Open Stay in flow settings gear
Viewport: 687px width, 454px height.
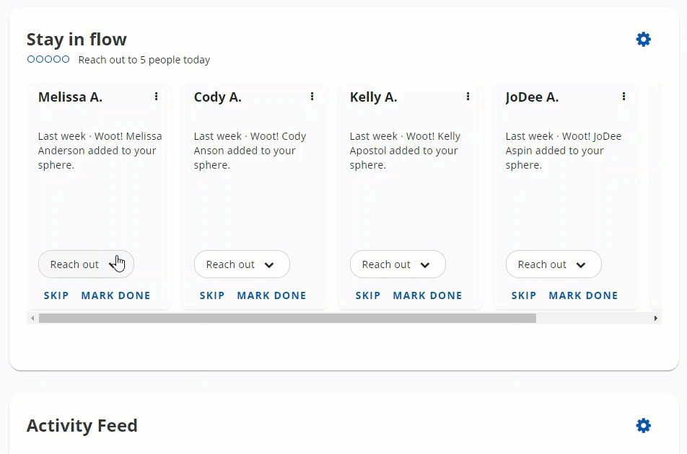point(643,40)
